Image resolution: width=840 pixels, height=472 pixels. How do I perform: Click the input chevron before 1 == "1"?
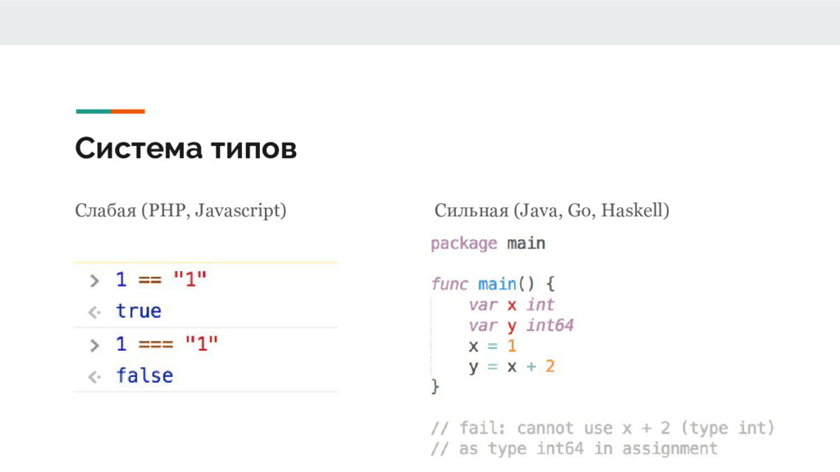[95, 280]
